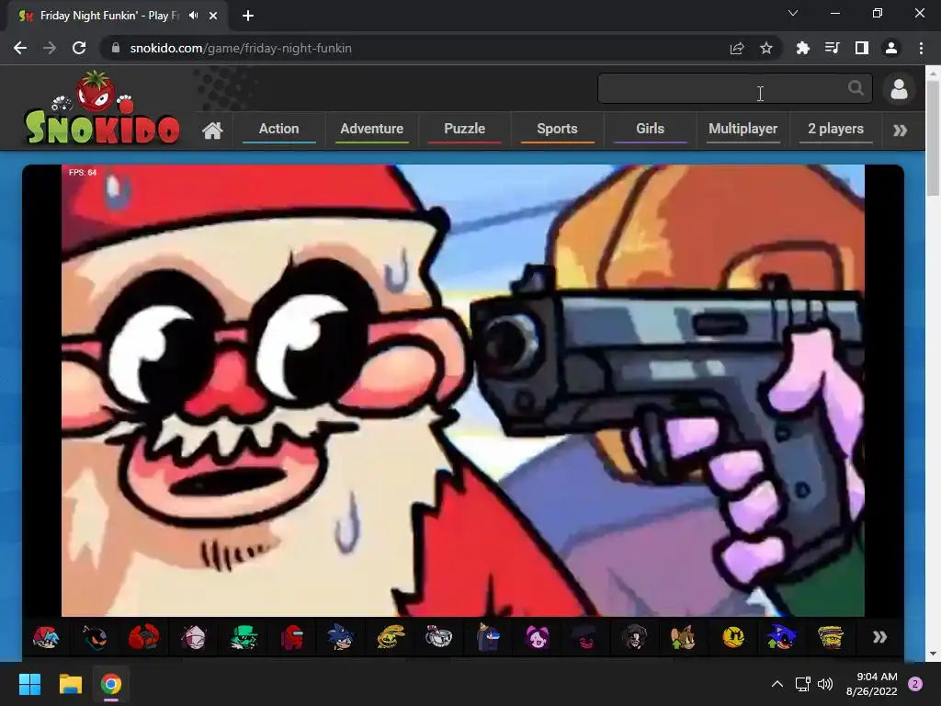The image size is (941, 706).
Task: Open the volume control in the tray
Action: point(825,684)
